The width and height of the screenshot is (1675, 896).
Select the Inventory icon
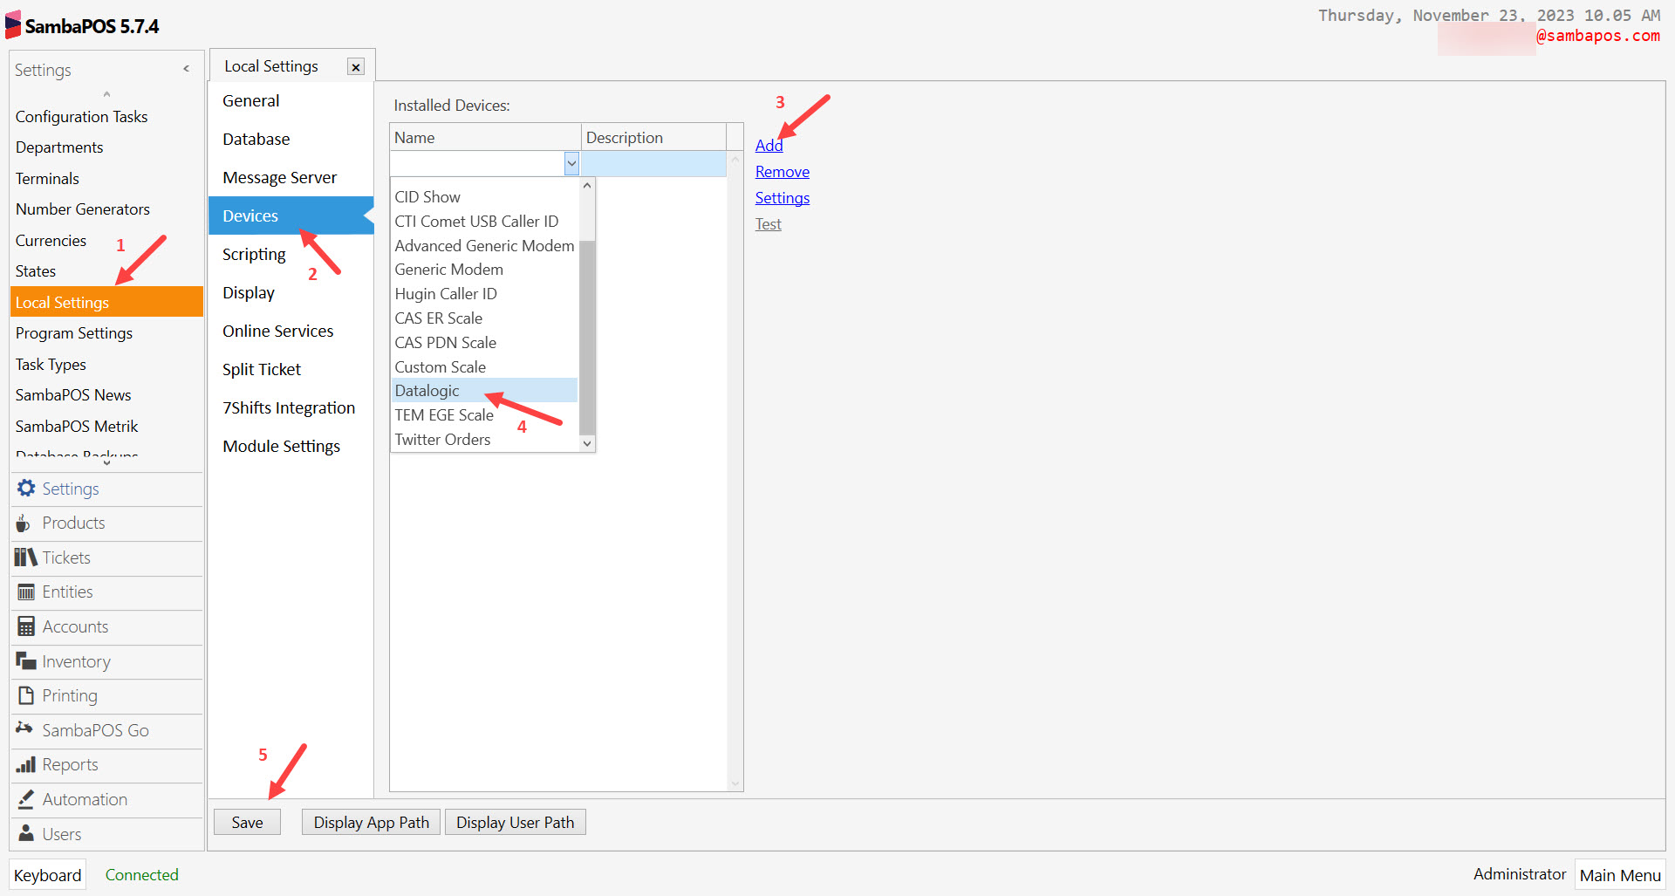tap(74, 661)
